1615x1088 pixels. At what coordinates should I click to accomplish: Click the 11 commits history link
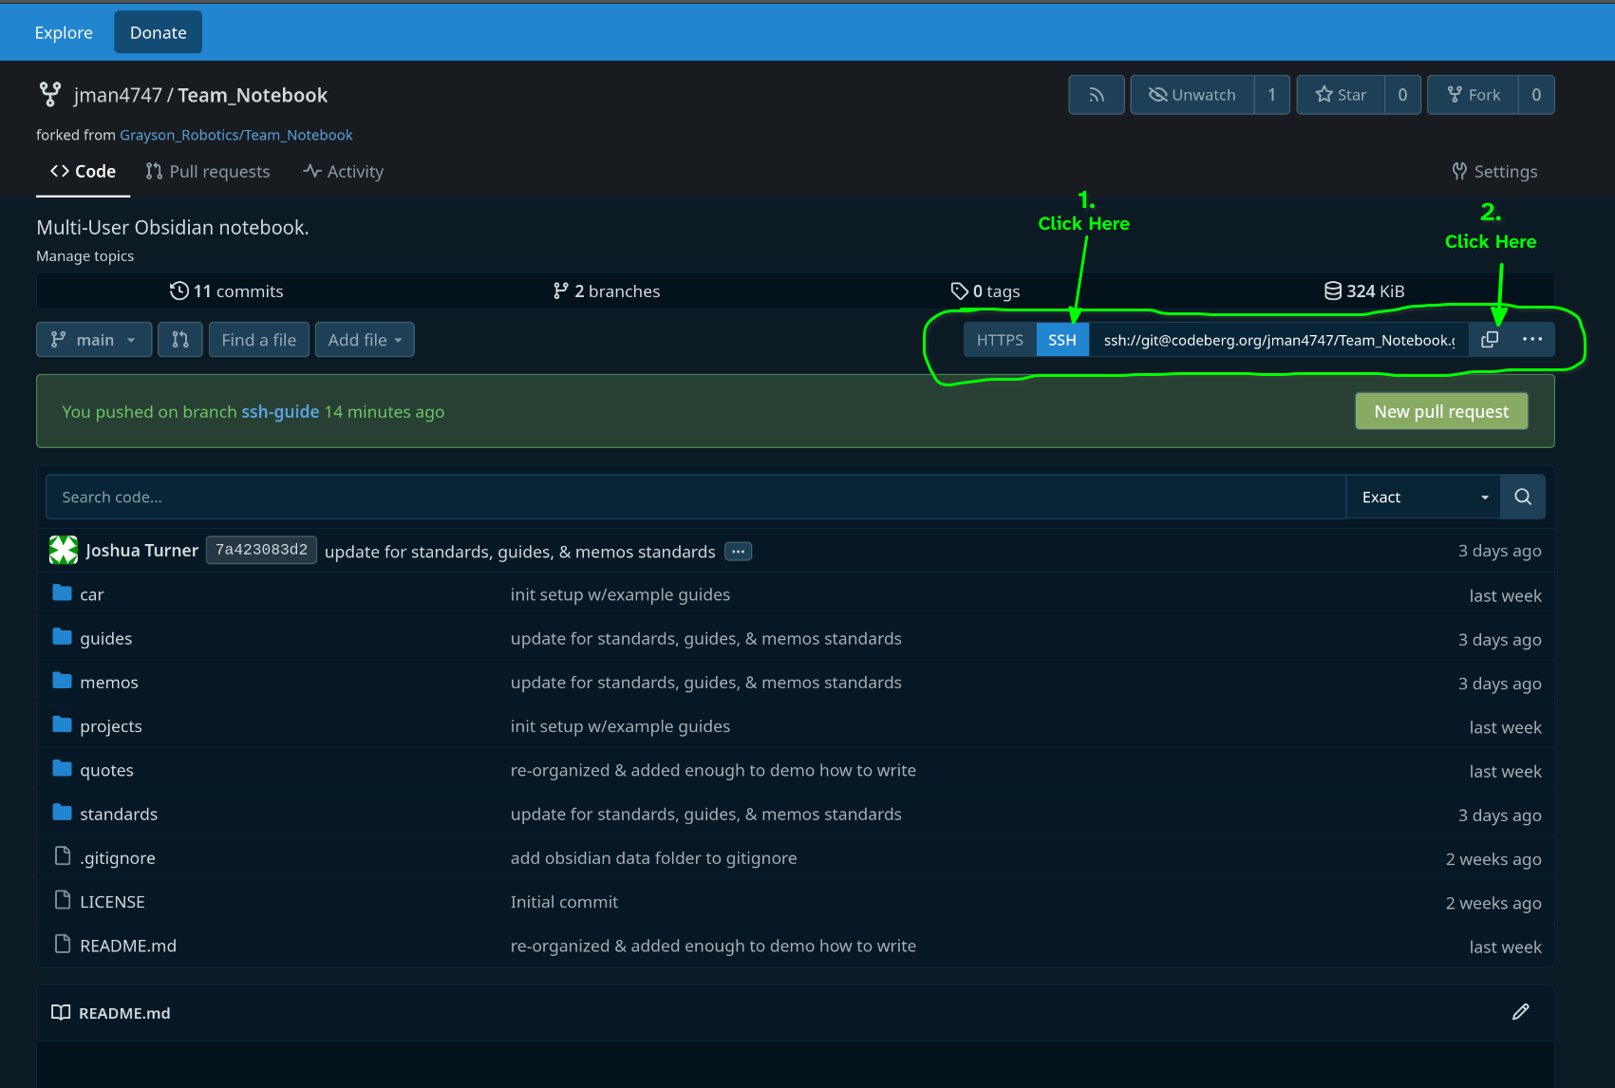(226, 291)
